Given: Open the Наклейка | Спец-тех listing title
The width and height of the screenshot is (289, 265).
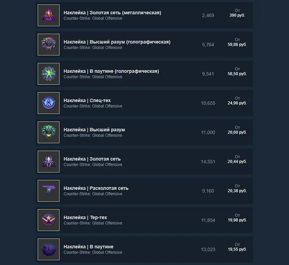Looking at the screenshot, I should (x=87, y=100).
